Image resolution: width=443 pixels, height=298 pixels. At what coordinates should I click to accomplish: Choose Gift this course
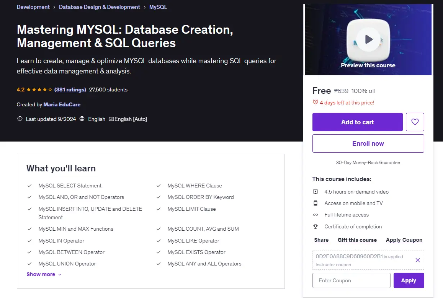(357, 240)
